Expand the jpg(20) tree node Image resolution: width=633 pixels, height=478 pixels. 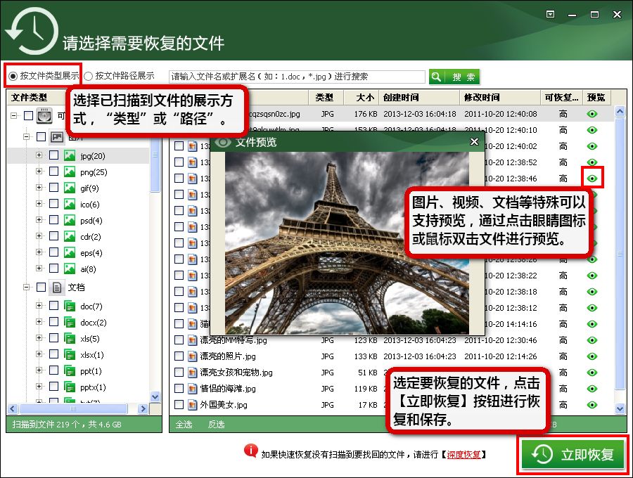click(39, 155)
